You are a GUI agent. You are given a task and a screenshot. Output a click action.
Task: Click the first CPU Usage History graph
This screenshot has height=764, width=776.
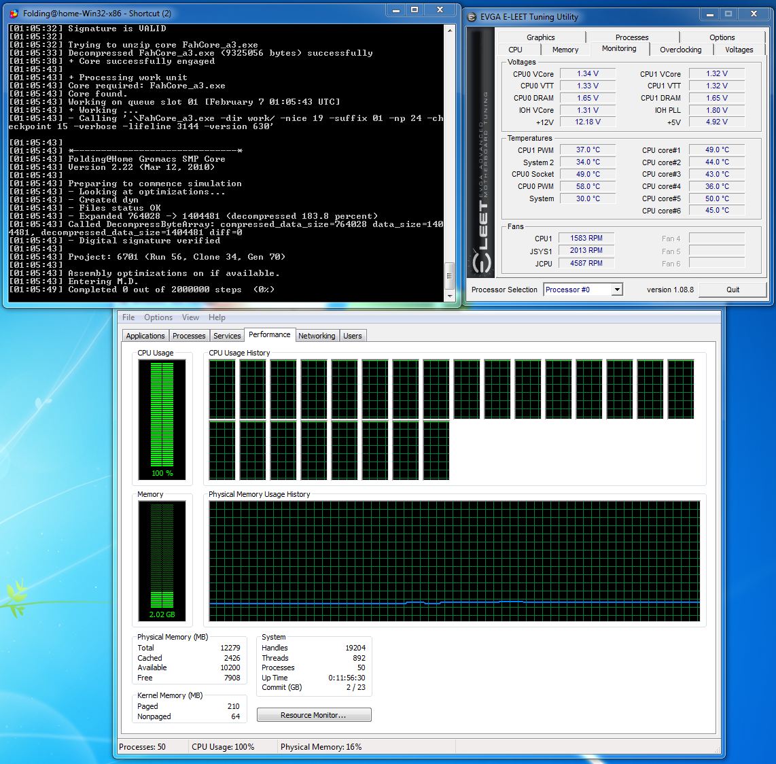222,389
